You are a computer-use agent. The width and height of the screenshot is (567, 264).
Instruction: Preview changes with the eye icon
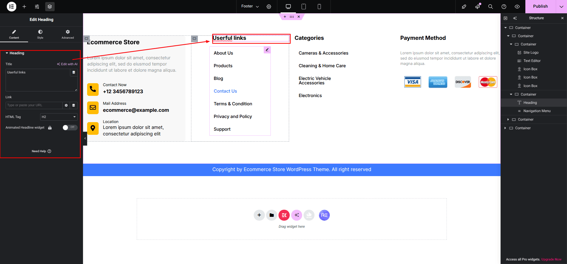point(517,6)
